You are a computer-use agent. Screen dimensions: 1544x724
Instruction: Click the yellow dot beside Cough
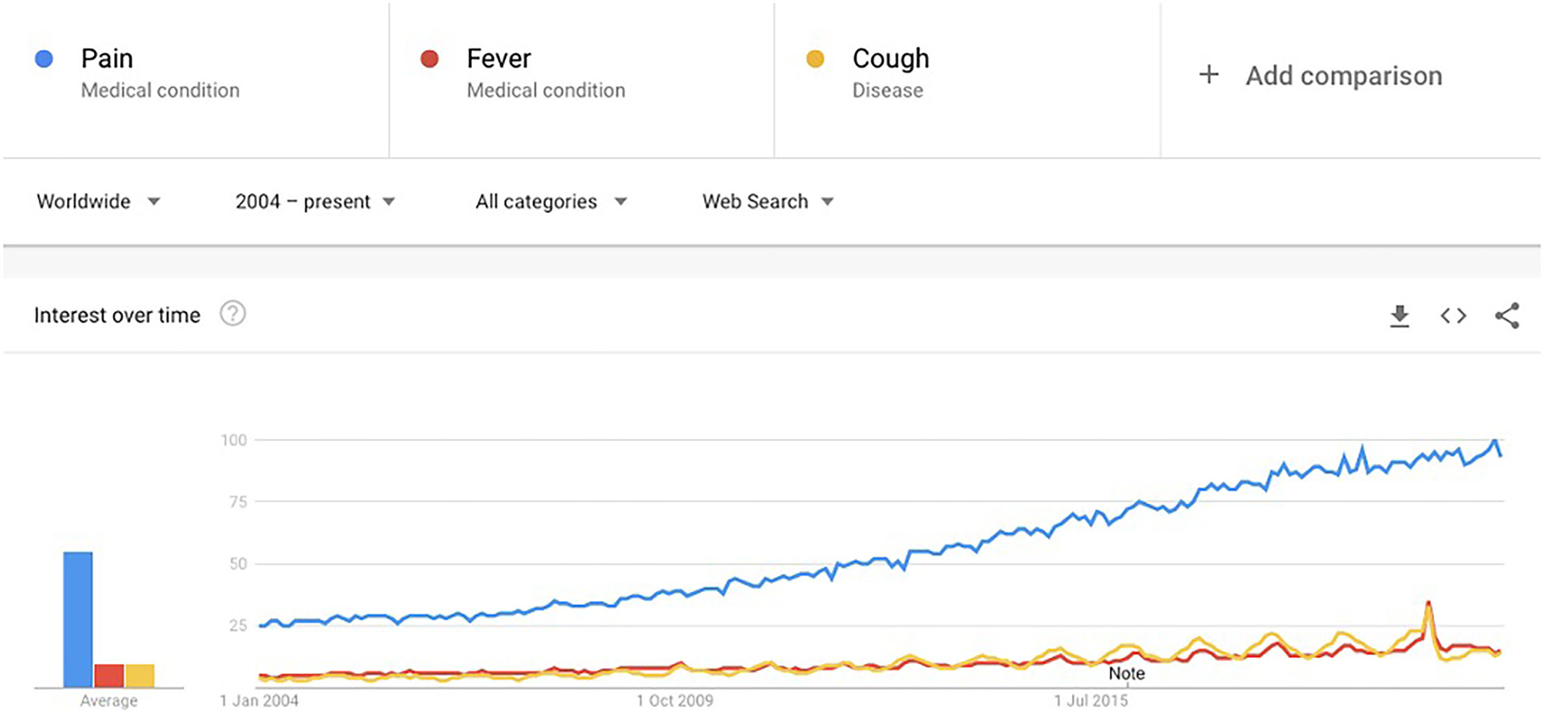click(x=815, y=58)
